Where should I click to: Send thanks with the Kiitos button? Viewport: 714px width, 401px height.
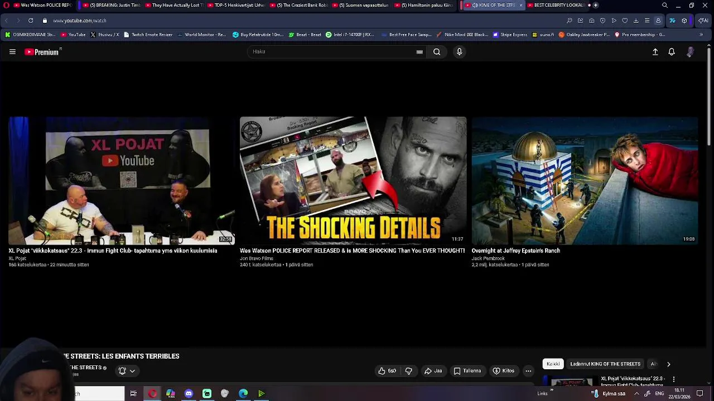504,371
